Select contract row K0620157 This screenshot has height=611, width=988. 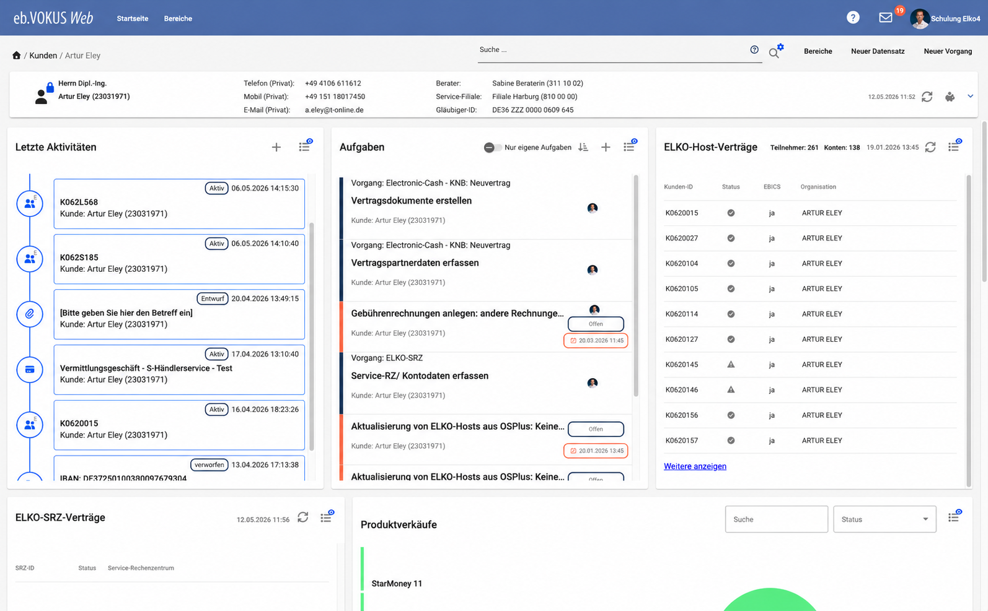[811, 441]
